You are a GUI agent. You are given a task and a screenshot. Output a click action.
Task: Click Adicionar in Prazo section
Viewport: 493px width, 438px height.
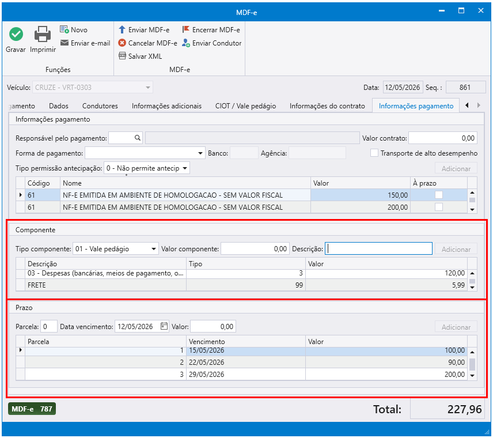pos(456,327)
